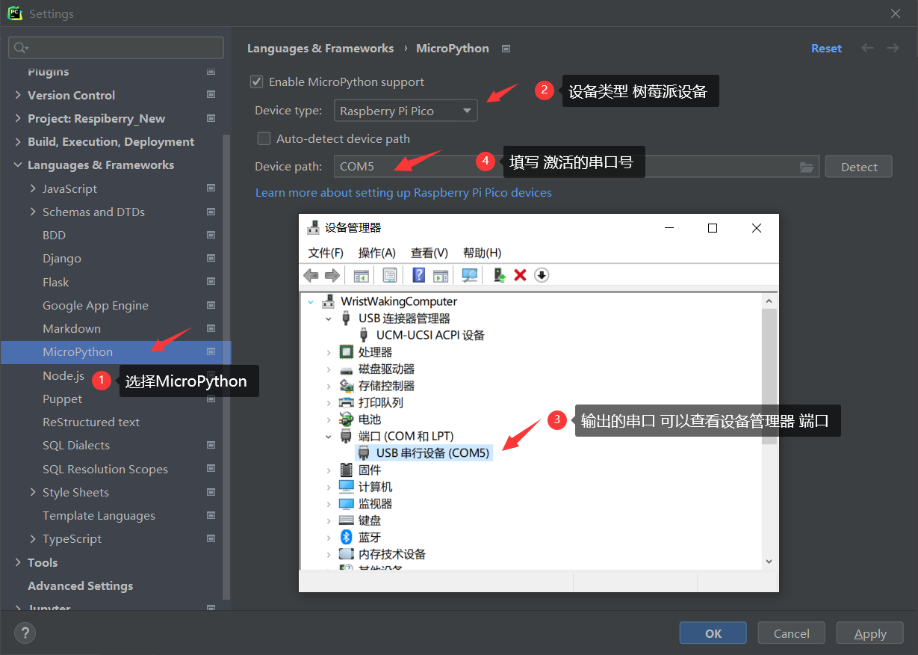Click the update driver icon with green arrow
918x655 pixels.
tap(499, 275)
